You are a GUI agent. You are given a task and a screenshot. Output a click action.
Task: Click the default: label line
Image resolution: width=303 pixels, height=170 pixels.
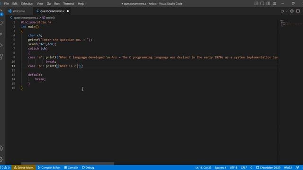pos(35,75)
